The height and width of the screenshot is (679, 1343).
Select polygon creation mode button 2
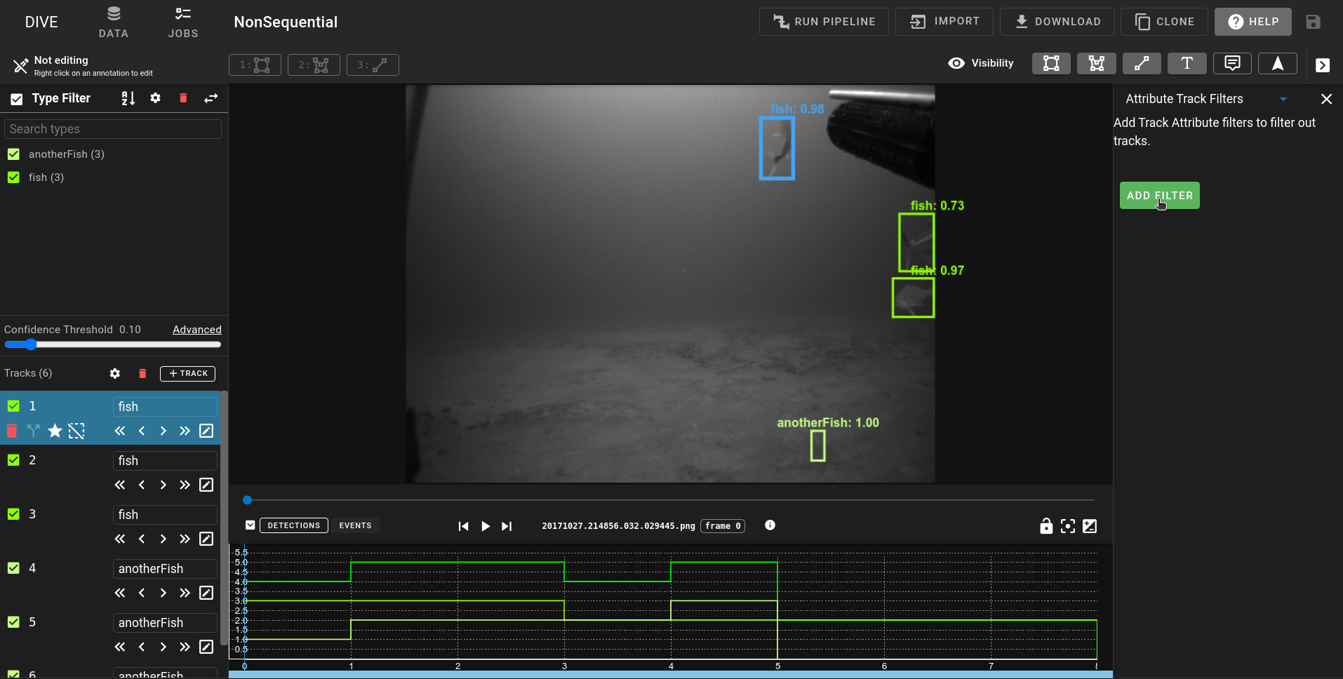tap(314, 65)
